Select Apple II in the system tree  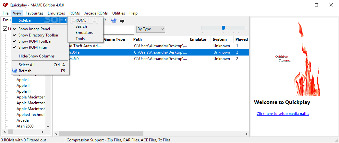[23, 86]
